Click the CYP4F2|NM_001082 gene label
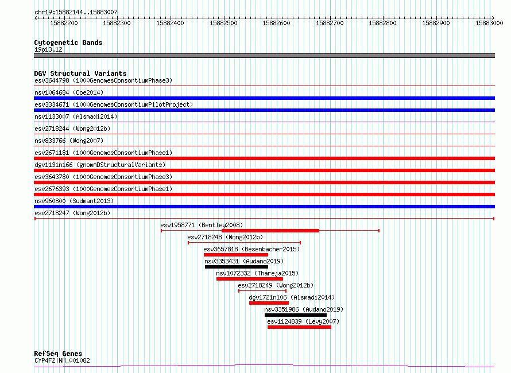 point(62,360)
